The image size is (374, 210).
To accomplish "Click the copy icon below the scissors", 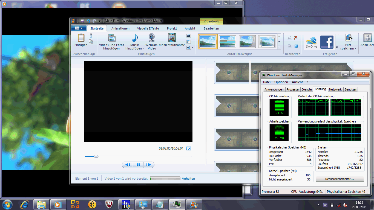I will tap(91, 42).
